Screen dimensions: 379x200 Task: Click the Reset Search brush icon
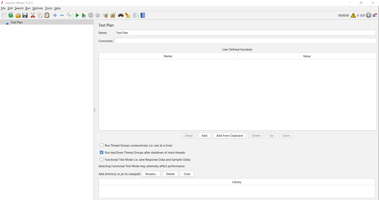[x=128, y=15]
